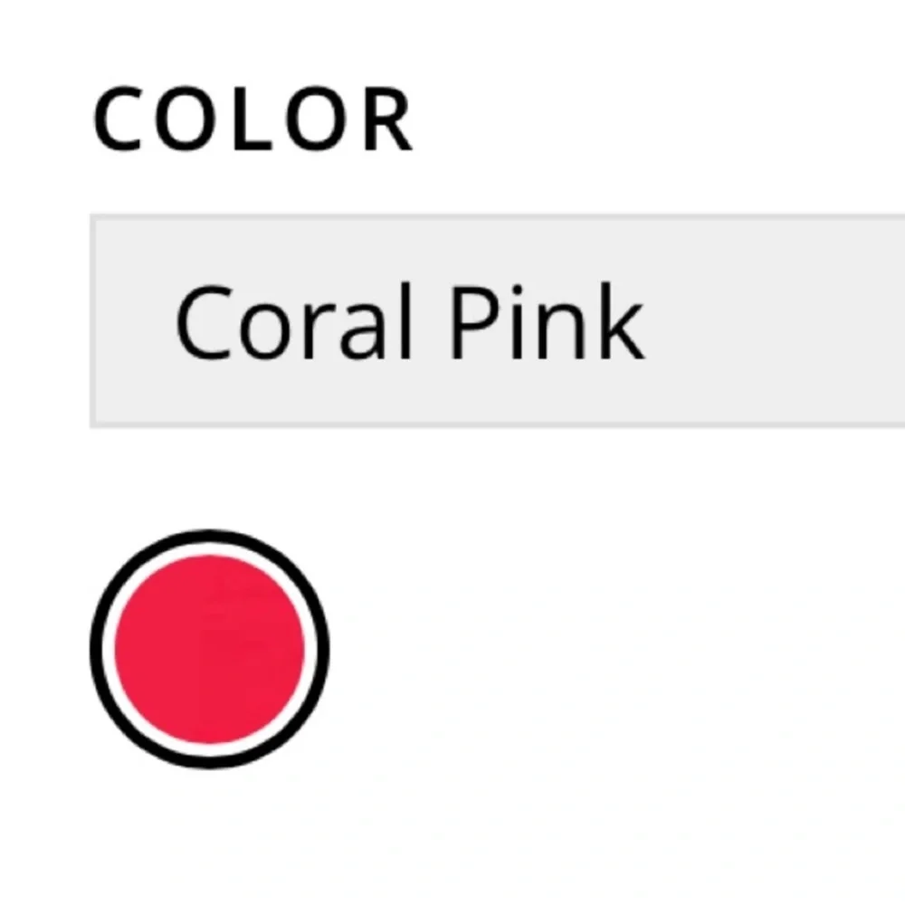Click the word "Coral" in the field
Screen dimensions: 905x905
click(294, 322)
